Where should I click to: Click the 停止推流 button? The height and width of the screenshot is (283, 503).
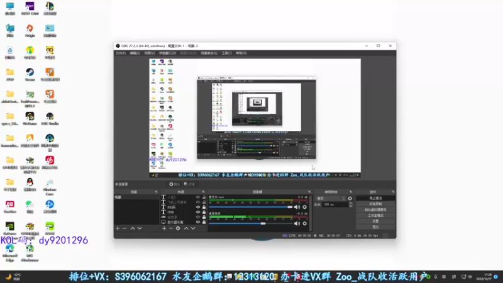pyautogui.click(x=375, y=198)
